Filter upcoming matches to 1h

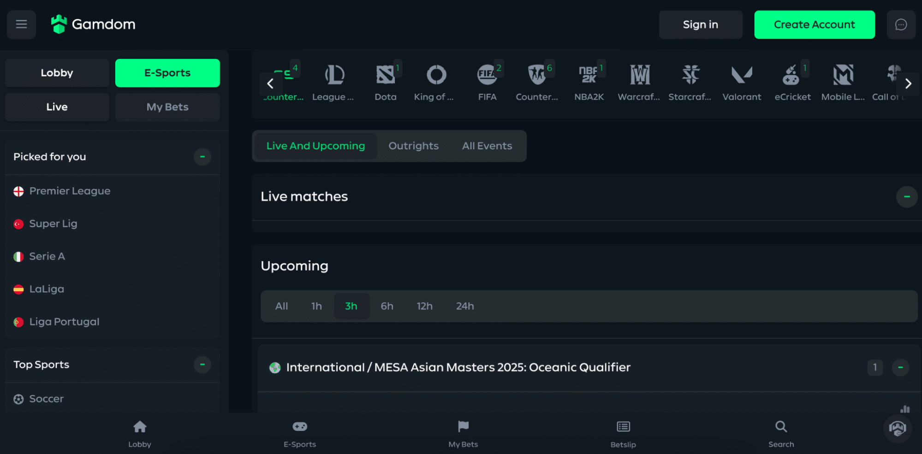click(x=316, y=306)
